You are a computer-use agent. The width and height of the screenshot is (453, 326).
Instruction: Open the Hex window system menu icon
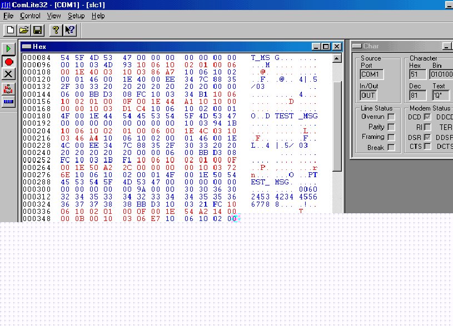[27, 47]
